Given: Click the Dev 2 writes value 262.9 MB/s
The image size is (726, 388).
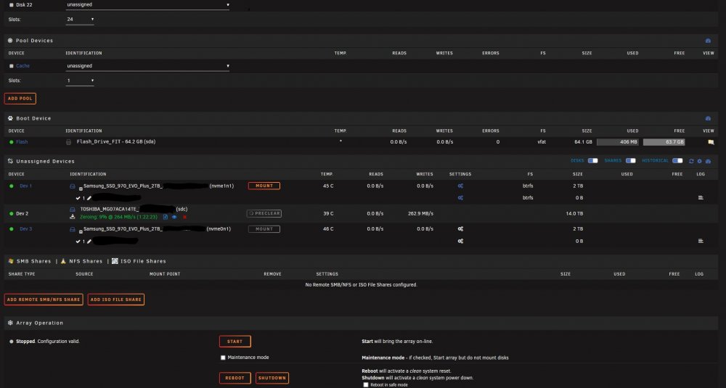Looking at the screenshot, I should [420, 214].
